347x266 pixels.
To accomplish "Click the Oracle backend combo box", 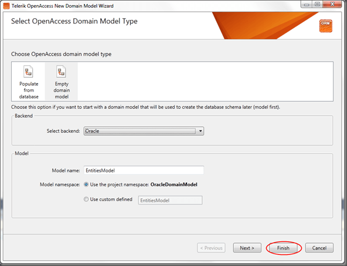I will point(144,131).
